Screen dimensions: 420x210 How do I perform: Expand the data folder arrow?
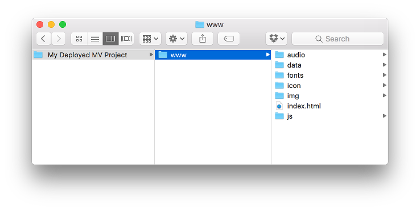click(x=384, y=65)
